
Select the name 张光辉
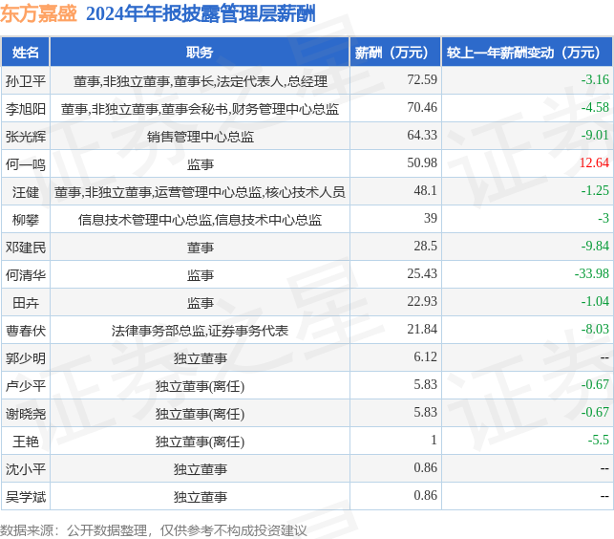26,137
